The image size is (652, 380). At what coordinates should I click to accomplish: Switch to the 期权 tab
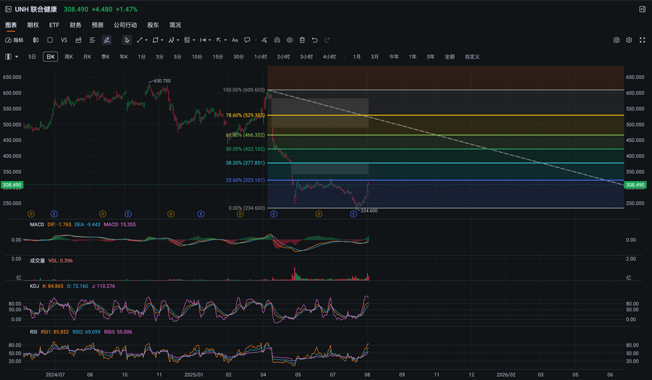click(x=33, y=25)
